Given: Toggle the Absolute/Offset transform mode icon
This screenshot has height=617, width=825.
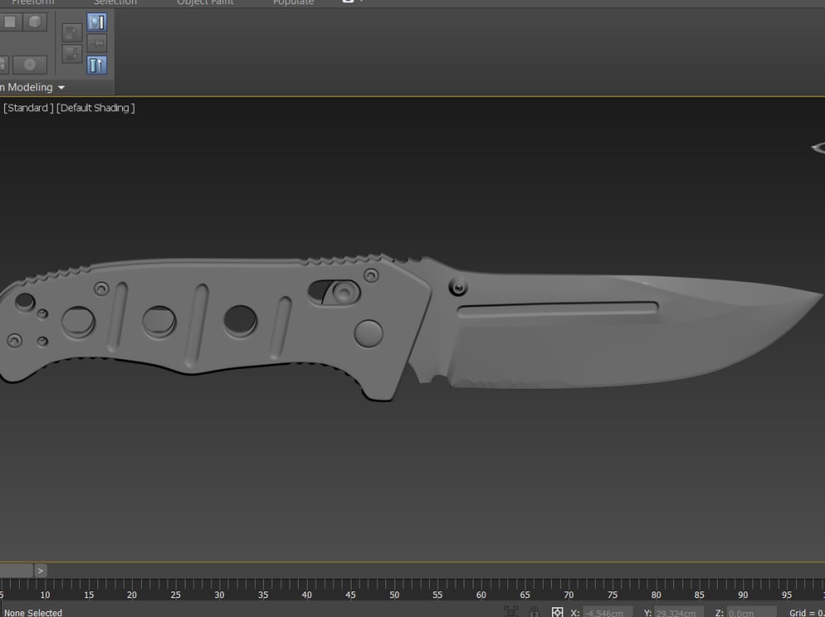Looking at the screenshot, I should (557, 612).
